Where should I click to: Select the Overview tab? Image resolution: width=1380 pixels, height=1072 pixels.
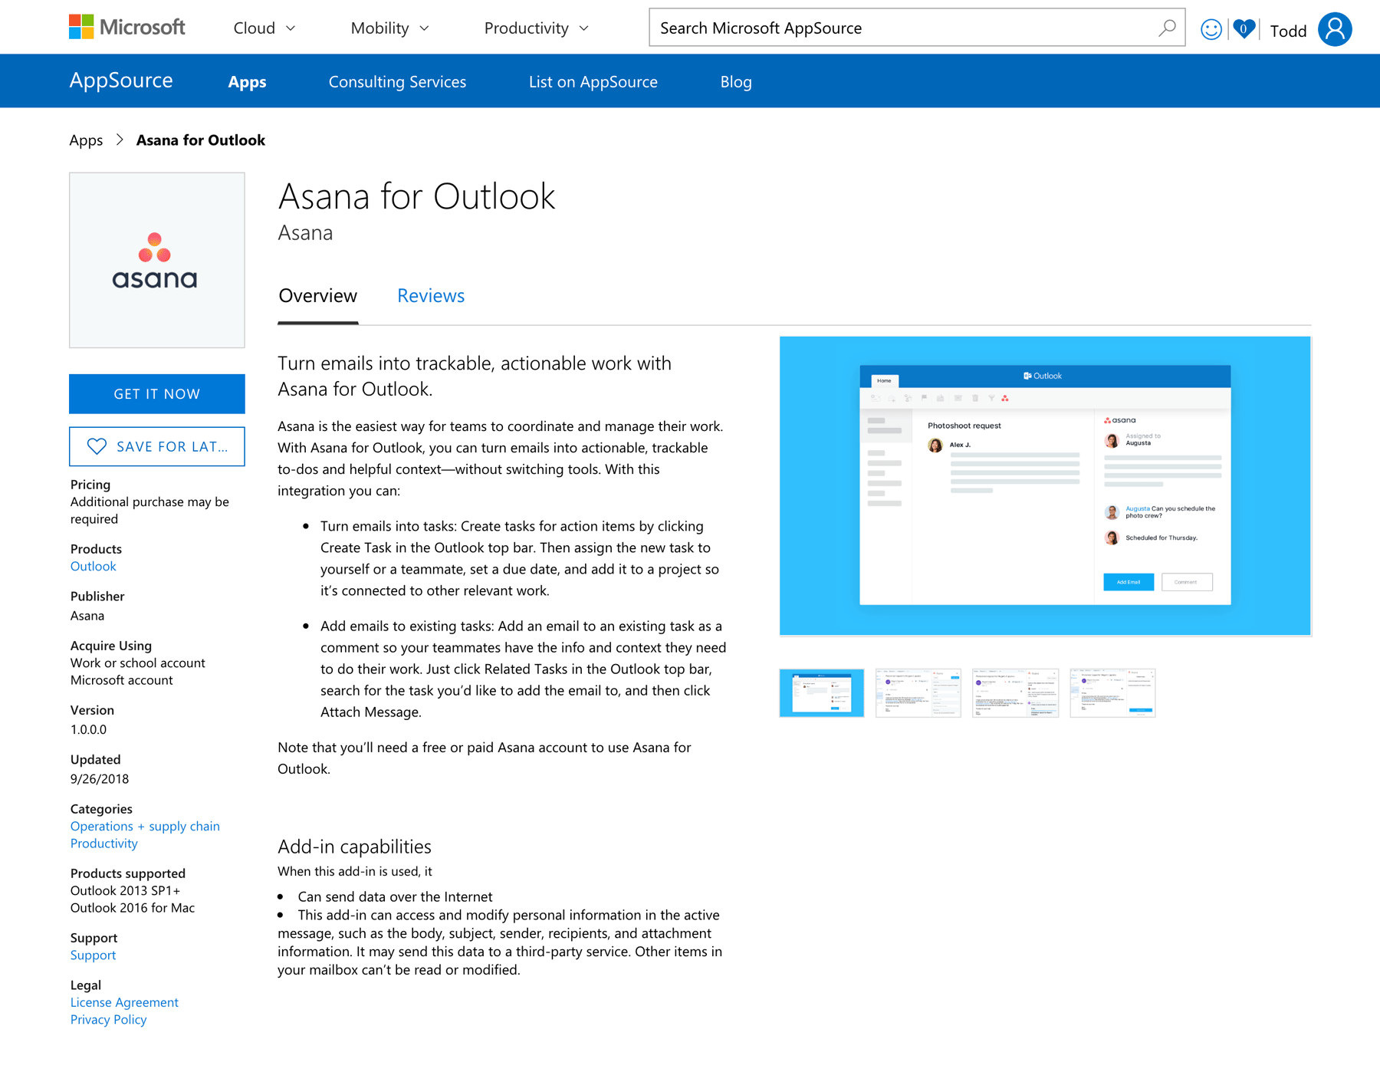coord(317,295)
